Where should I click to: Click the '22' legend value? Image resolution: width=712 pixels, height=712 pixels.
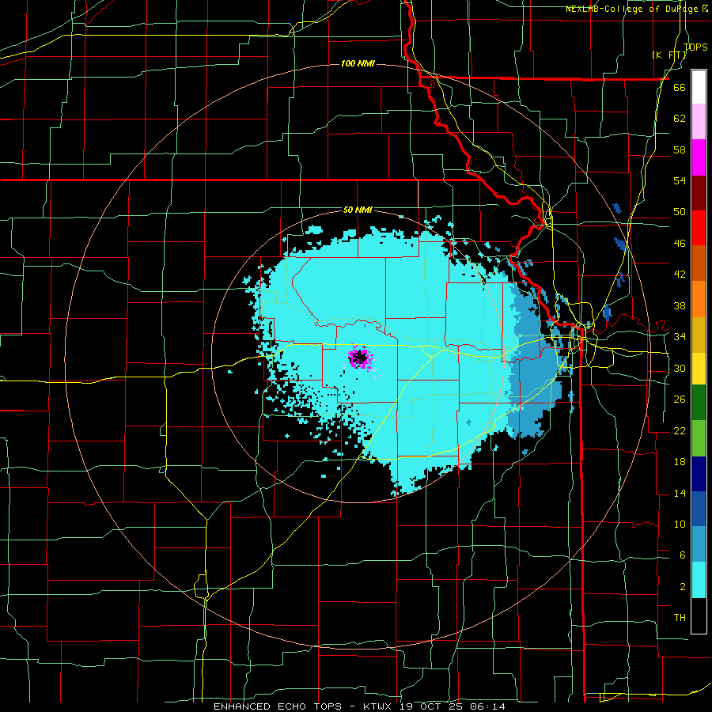tap(680, 430)
